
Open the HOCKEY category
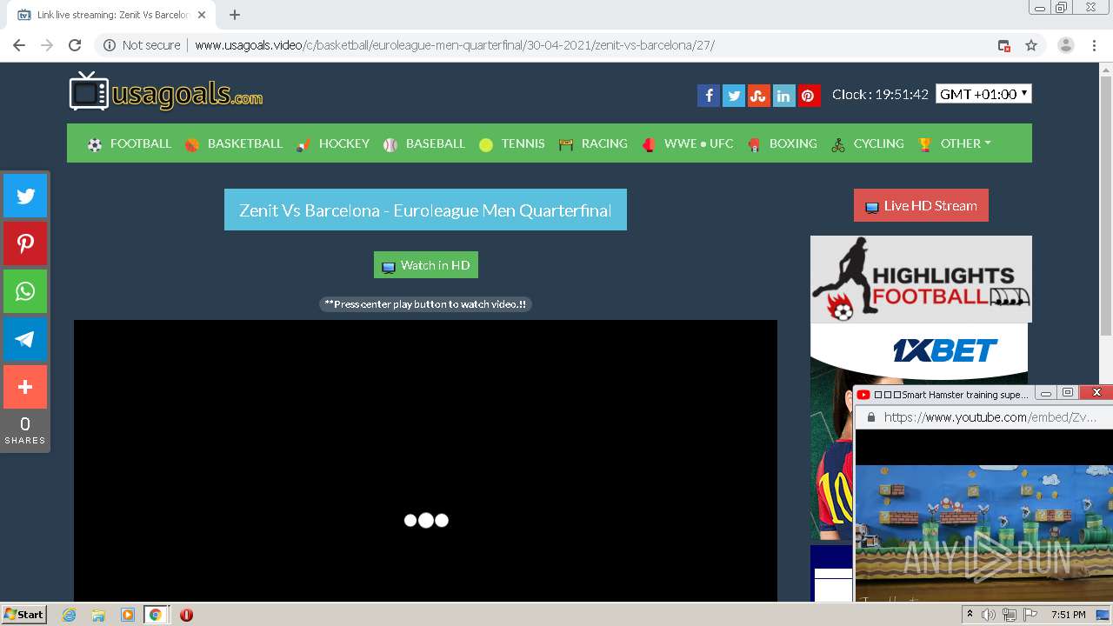point(333,143)
